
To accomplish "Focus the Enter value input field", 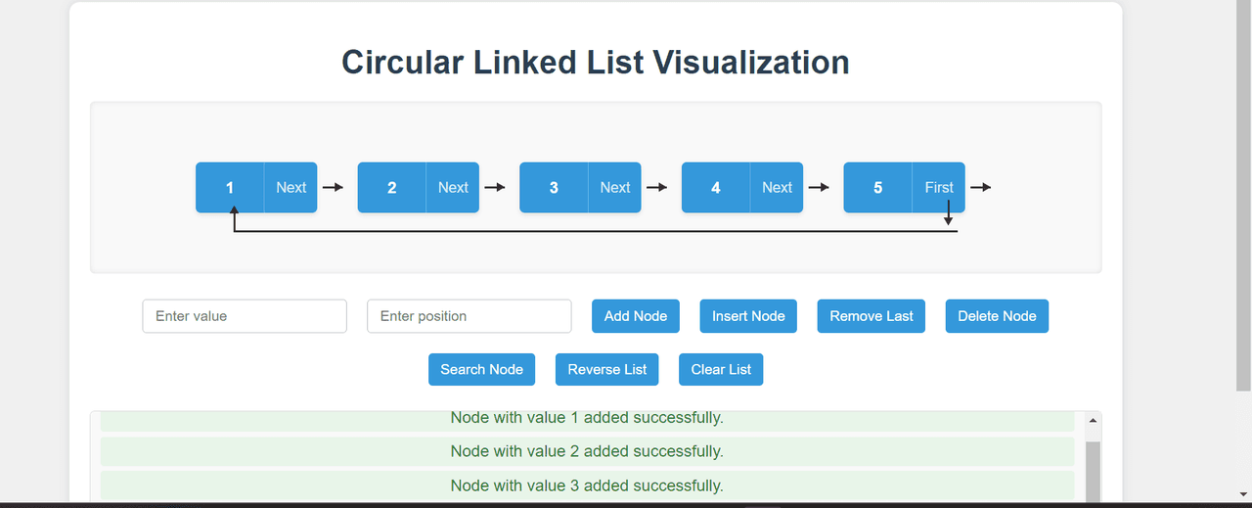I will [245, 316].
